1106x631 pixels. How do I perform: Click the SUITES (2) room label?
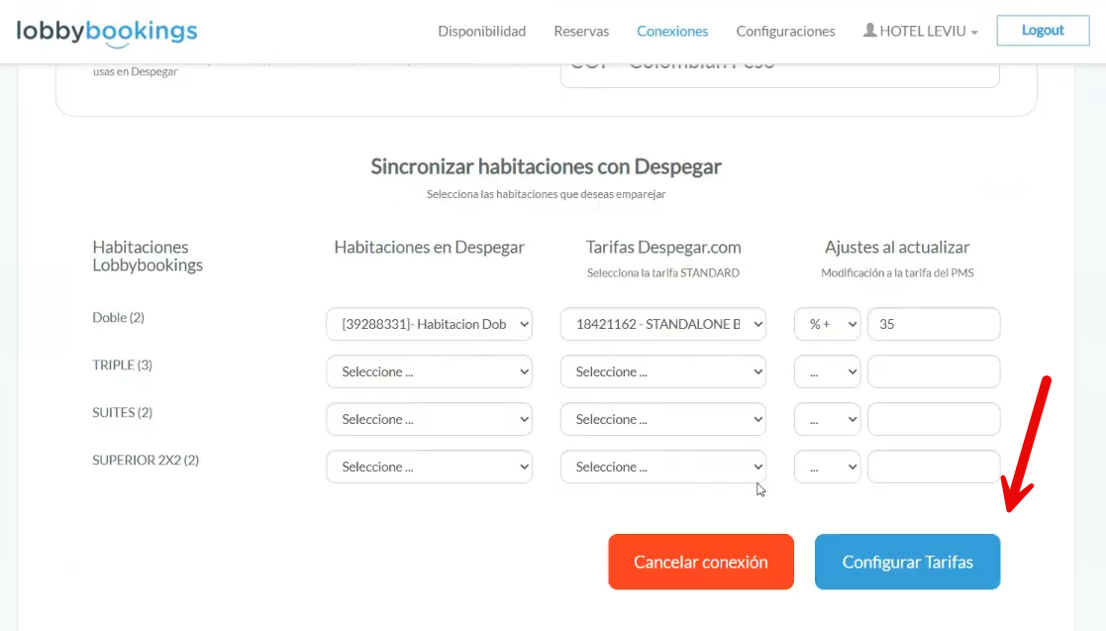click(x=122, y=412)
